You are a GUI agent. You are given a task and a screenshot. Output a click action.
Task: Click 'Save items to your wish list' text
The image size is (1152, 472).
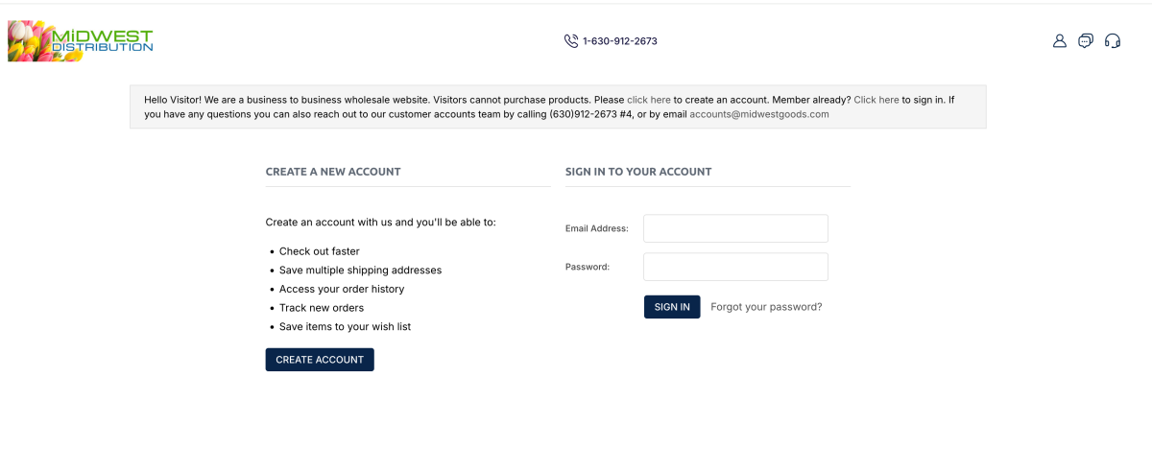click(345, 327)
